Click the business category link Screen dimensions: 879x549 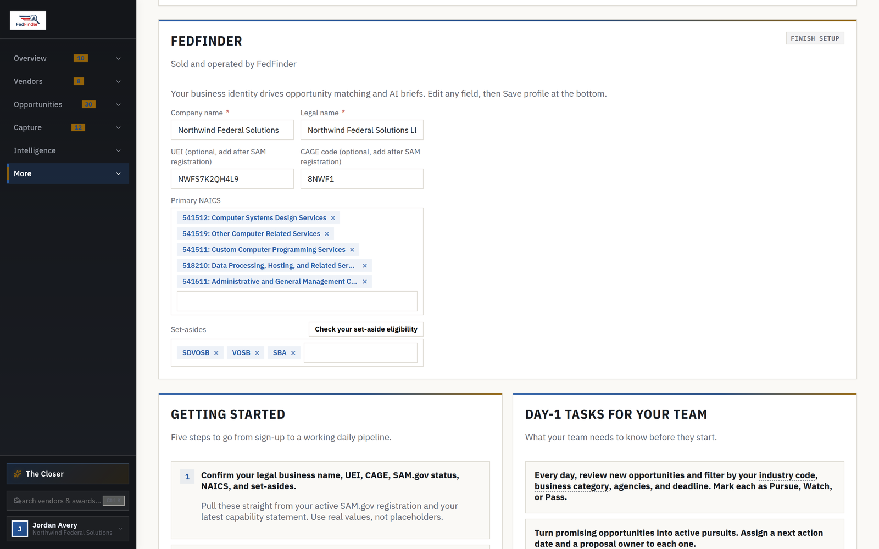click(x=571, y=486)
